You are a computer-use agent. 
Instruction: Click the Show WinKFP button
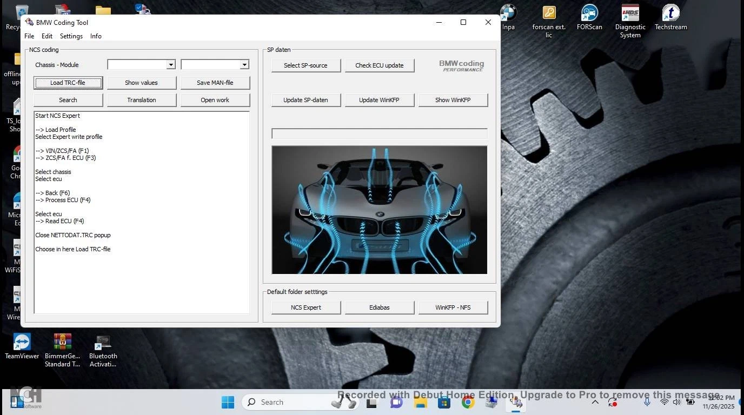453,100
